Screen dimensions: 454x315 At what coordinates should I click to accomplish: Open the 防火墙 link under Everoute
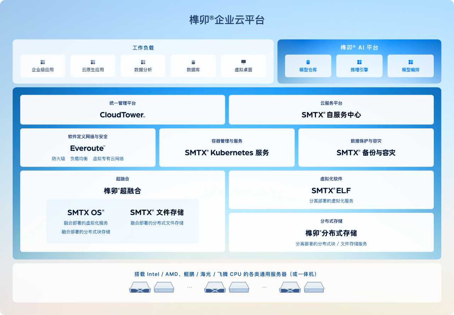click(x=59, y=159)
